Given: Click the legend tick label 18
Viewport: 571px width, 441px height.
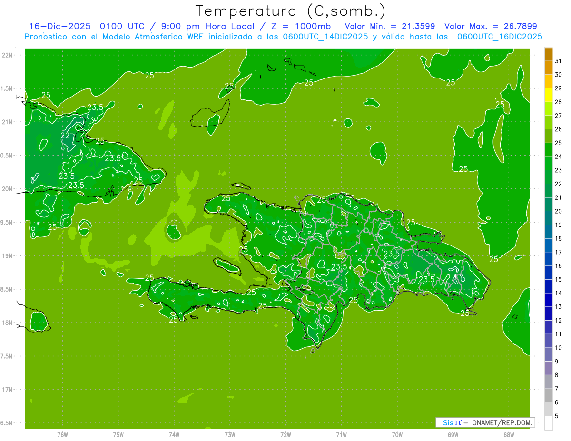Looking at the screenshot, I should (x=559, y=238).
